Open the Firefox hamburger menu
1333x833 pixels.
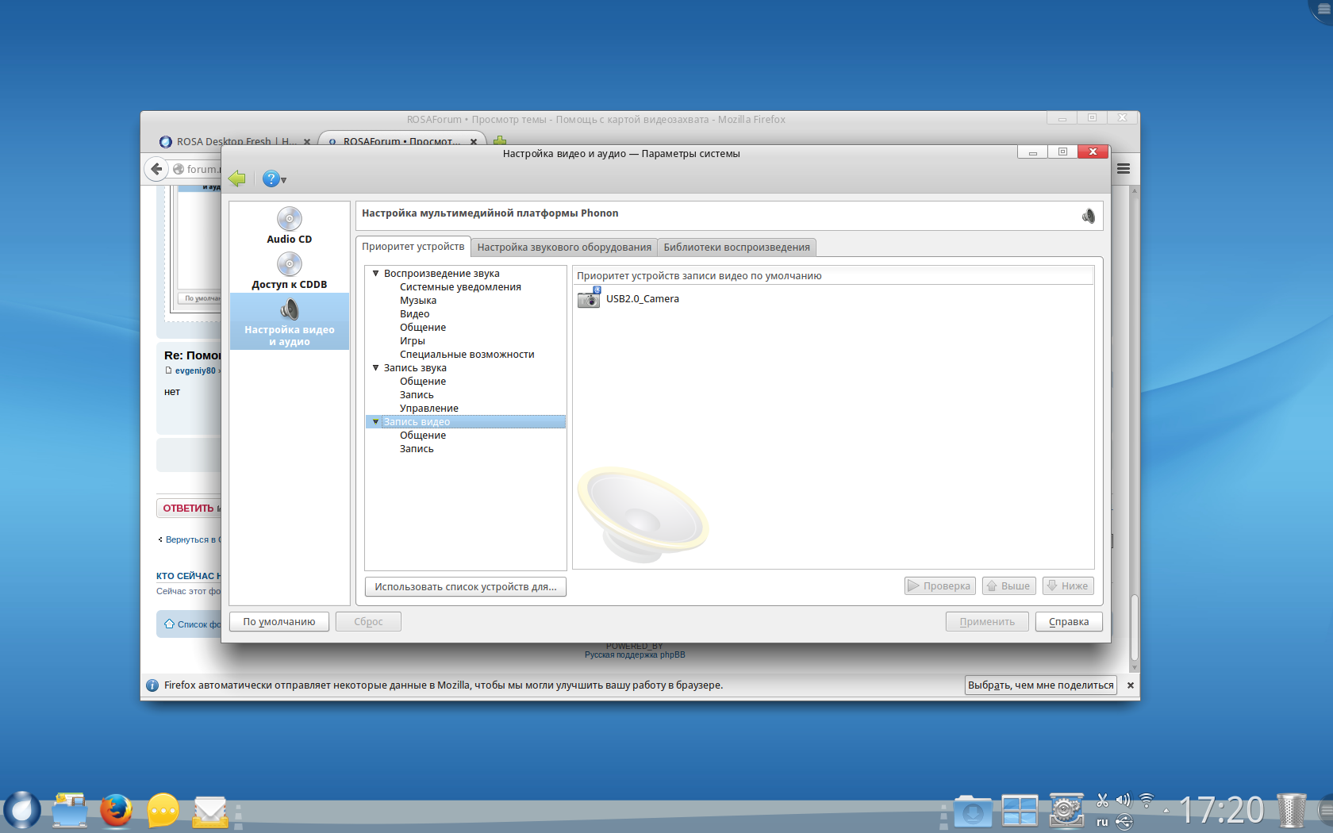pos(1124,168)
